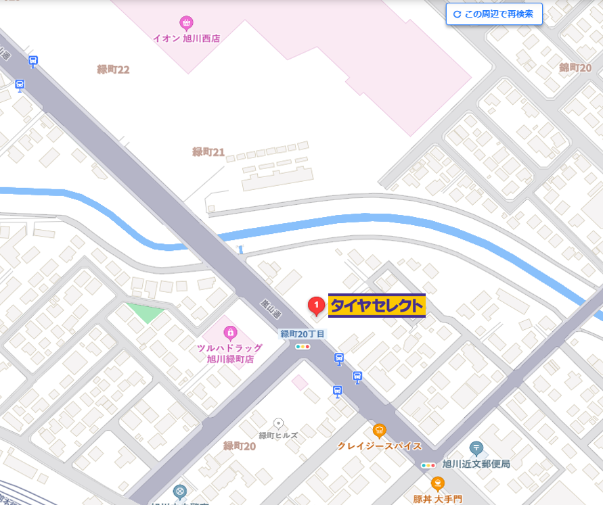Click the 緑町21 area label

pos(208,152)
